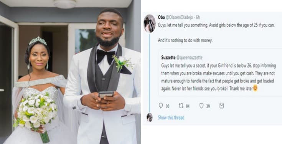The width and height of the screenshot is (282, 144).
Task: Click the tweet text about avoiding girls below 25
Action: pos(216,25)
